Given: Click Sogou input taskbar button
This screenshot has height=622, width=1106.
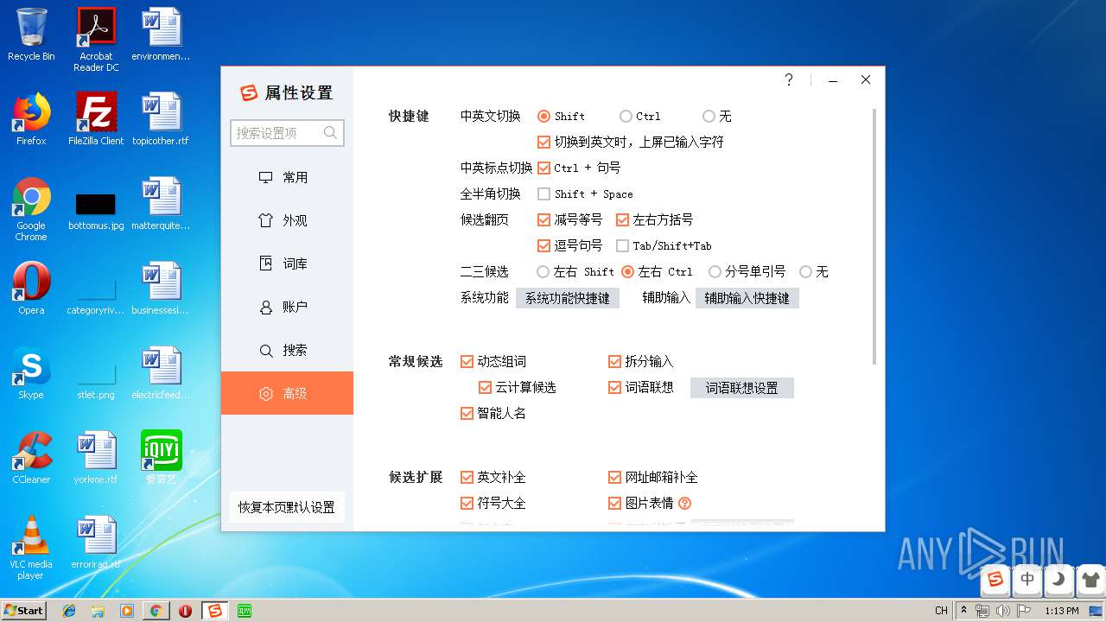Looking at the screenshot, I should pyautogui.click(x=214, y=611).
